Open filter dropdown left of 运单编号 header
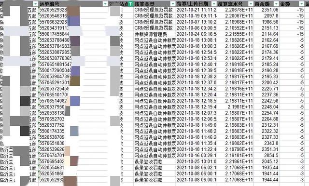 click(35, 4)
